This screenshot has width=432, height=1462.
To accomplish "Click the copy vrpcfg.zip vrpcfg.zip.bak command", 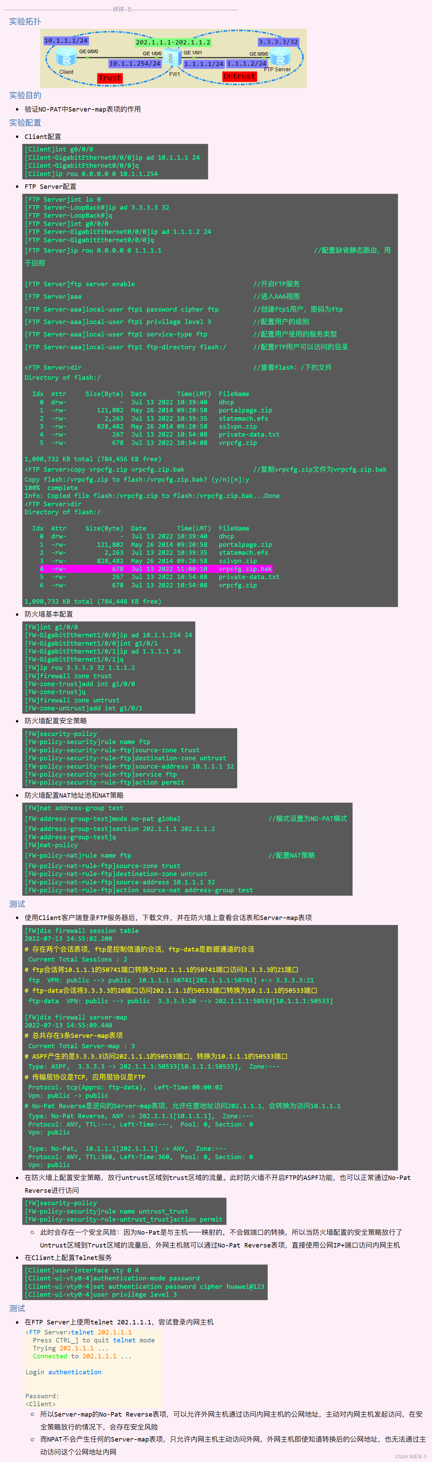I will [x=105, y=469].
